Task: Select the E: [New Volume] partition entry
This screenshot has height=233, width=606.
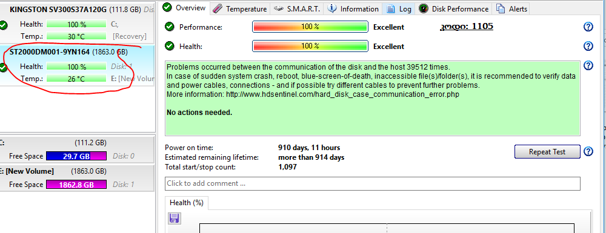Action: 78,178
